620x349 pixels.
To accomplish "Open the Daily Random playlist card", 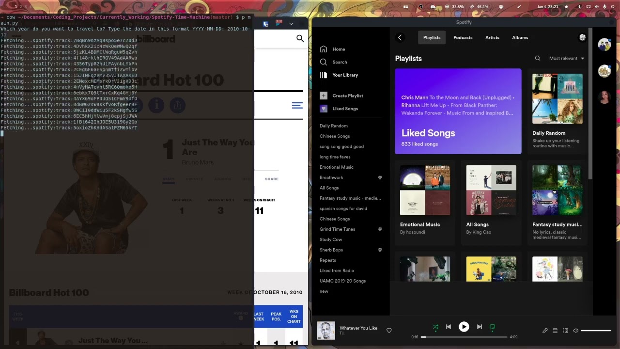I will tap(558, 111).
